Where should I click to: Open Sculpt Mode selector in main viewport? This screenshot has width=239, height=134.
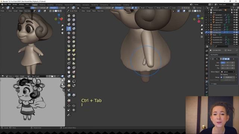[x=74, y=11]
